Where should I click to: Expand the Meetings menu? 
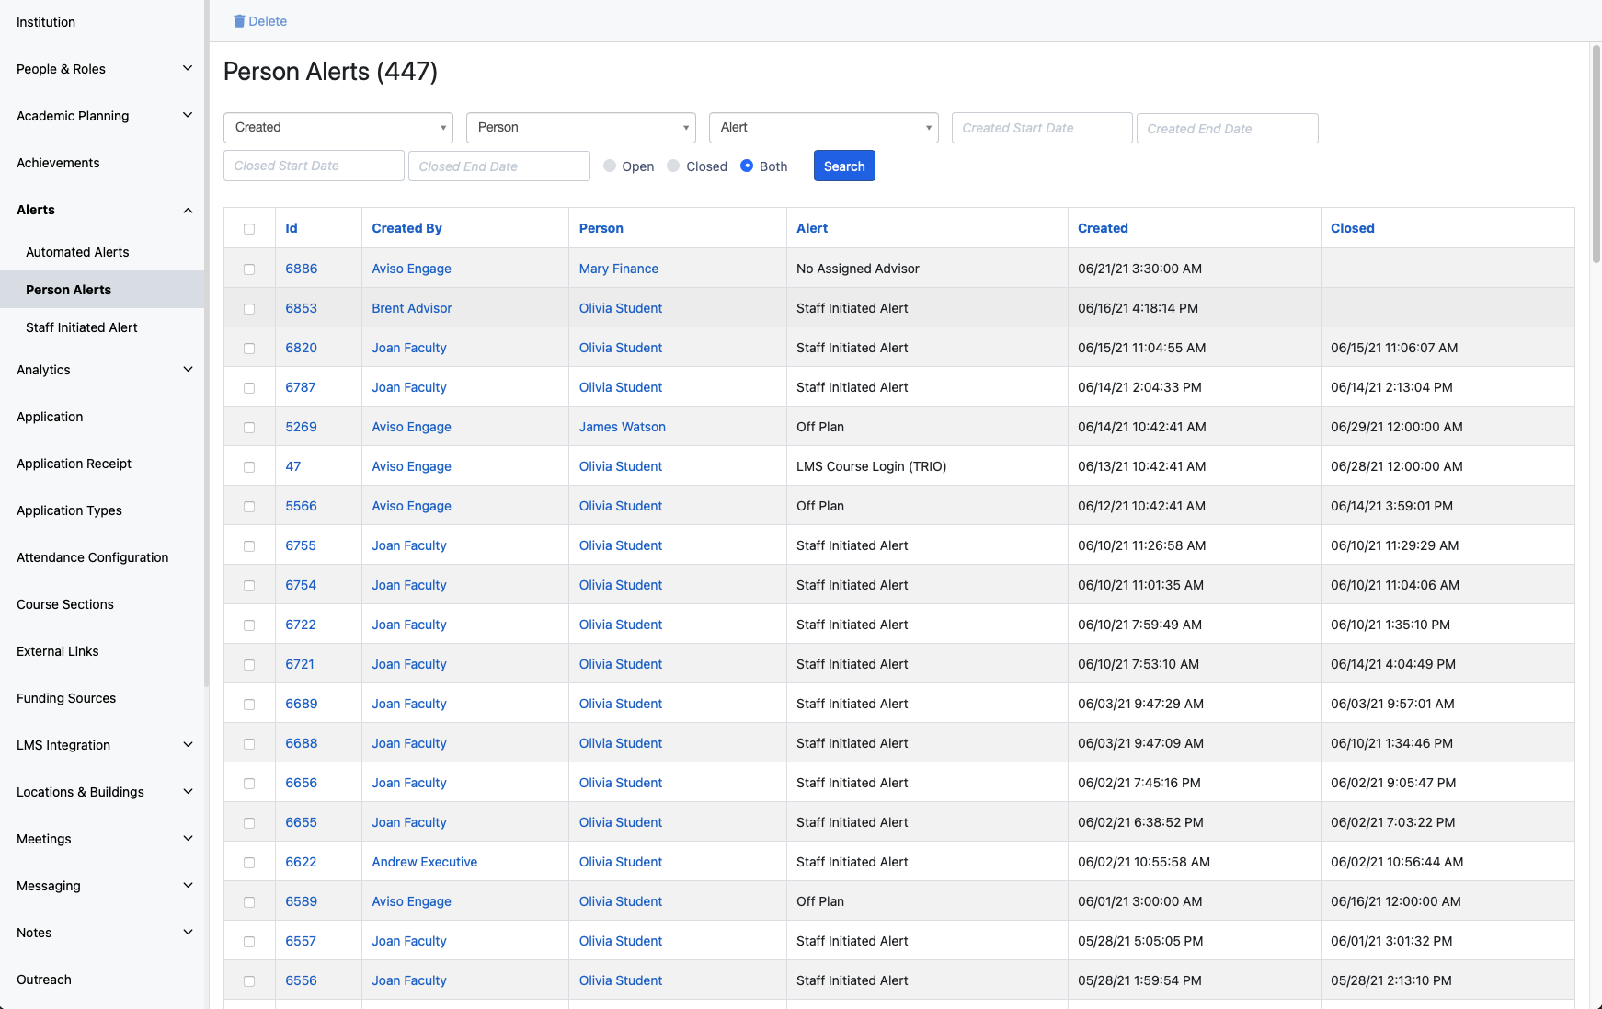[188, 839]
